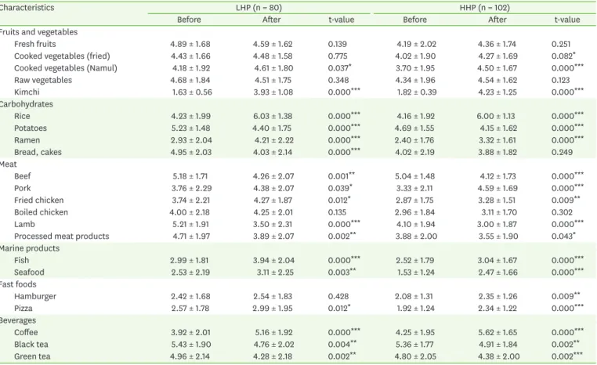Select the Cooked vegetables (Namul) label
This screenshot has width=597, height=365.
[66, 68]
